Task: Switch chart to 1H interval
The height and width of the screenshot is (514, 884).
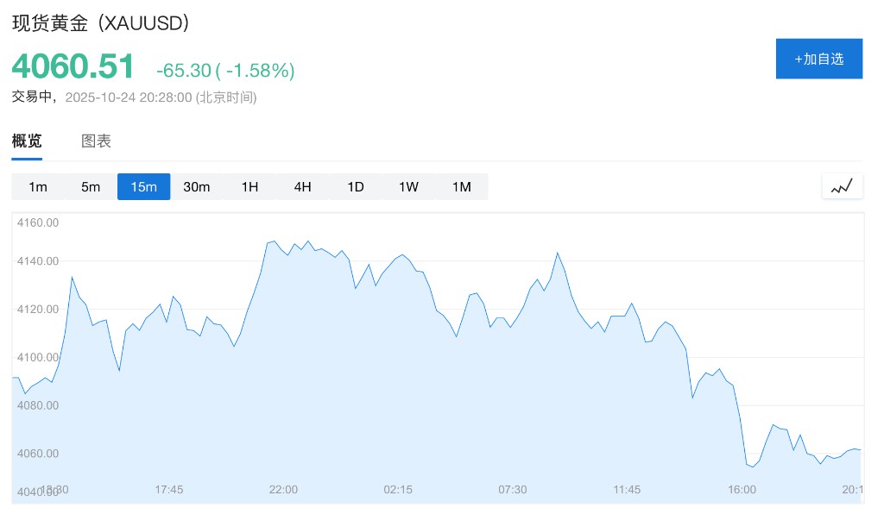Action: pos(249,186)
